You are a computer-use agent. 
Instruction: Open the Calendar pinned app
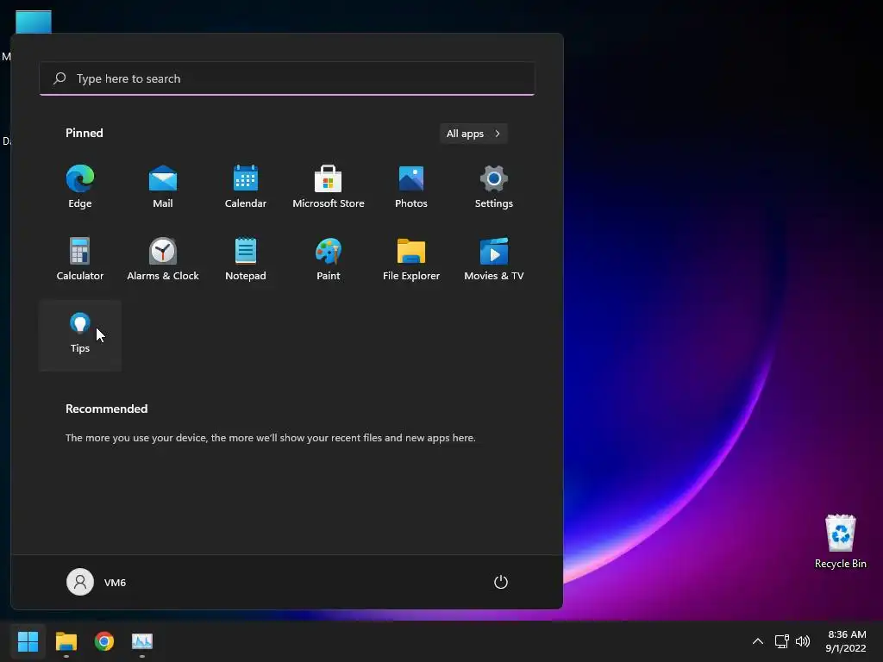pyautogui.click(x=246, y=187)
